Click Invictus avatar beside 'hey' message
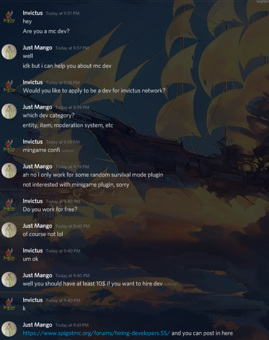This screenshot has width=269, height=340. pos(9,17)
